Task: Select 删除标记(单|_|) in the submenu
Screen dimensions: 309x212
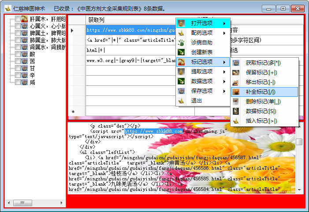Action: click(x=264, y=102)
